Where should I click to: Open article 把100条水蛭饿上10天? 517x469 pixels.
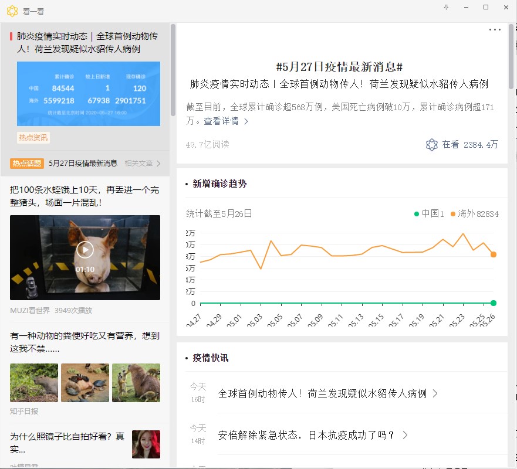[x=85, y=196]
